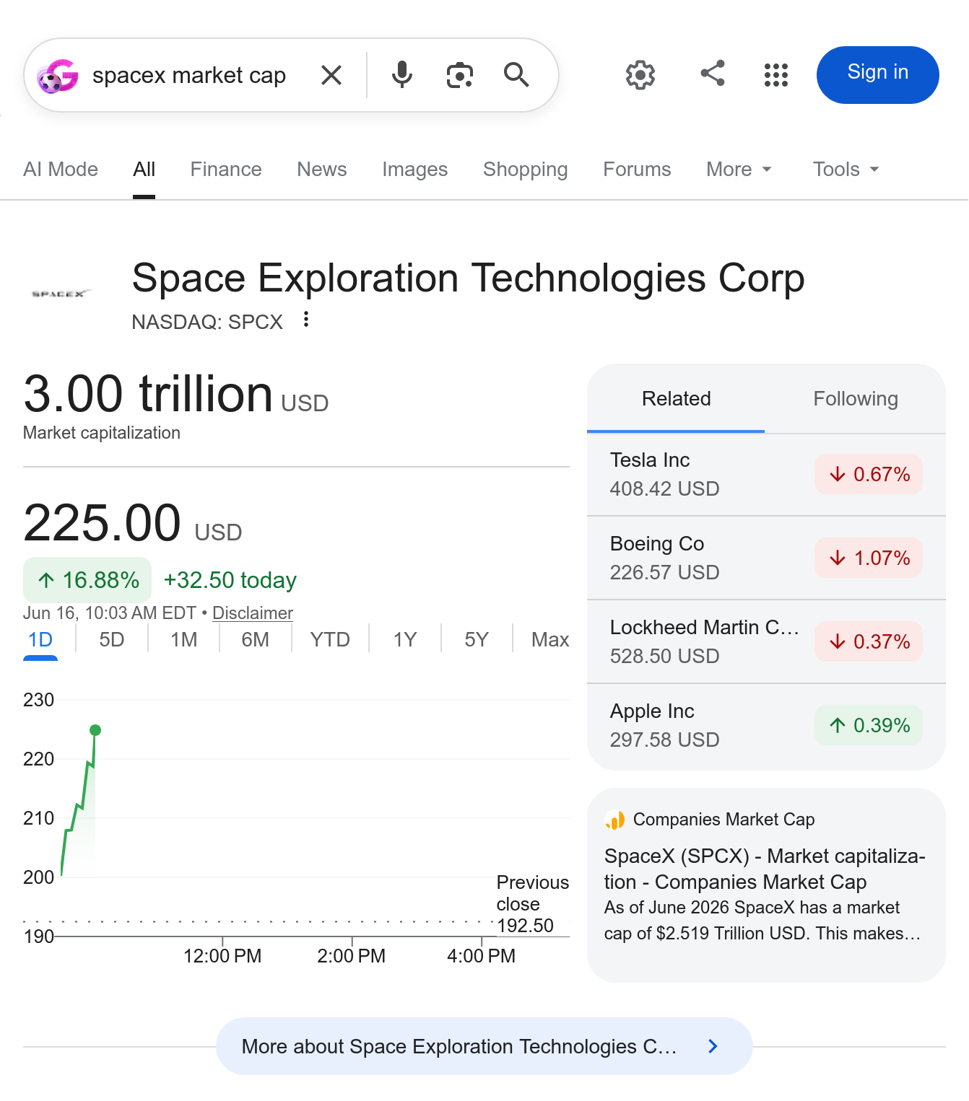Switch to the Following tab
The width and height of the screenshot is (969, 1101).
(x=856, y=399)
